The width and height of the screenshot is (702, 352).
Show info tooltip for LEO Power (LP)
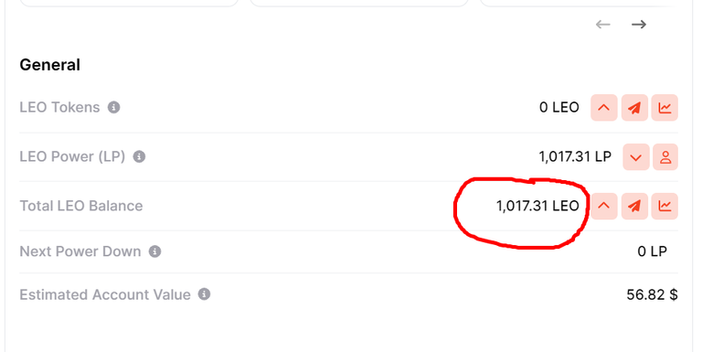coord(139,156)
